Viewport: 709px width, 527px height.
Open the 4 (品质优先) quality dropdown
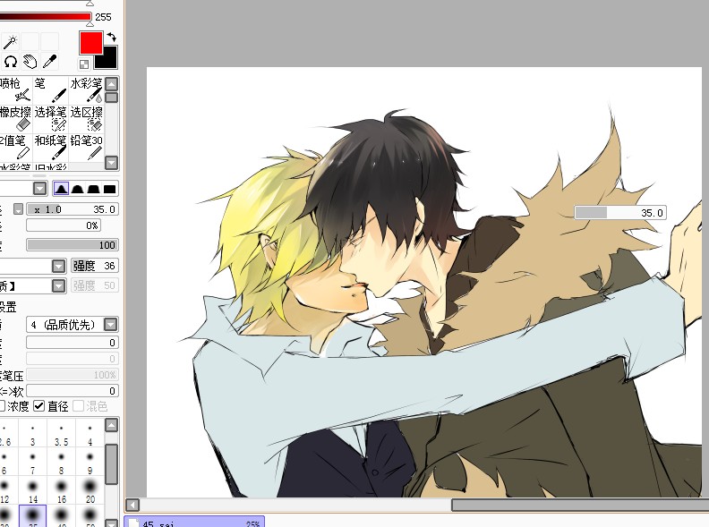pyautogui.click(x=73, y=325)
